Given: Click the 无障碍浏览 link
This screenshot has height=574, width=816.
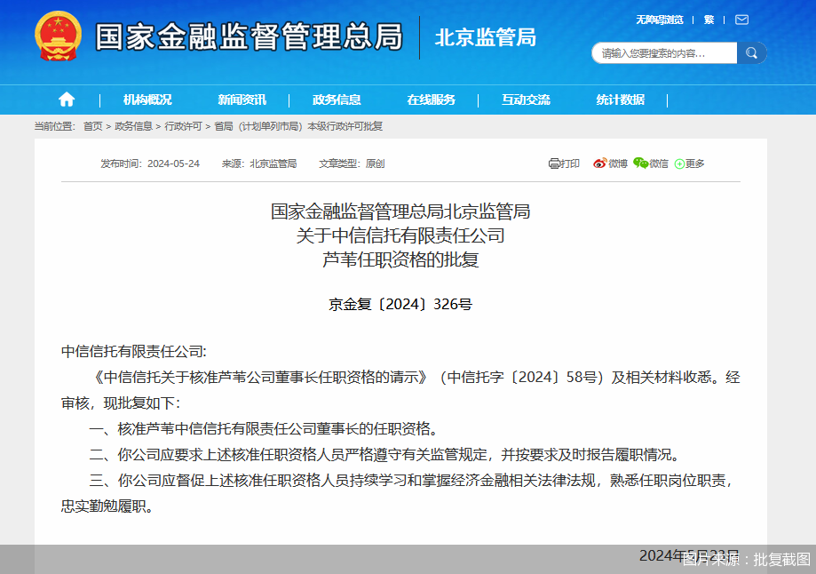Looking at the screenshot, I should click(660, 20).
